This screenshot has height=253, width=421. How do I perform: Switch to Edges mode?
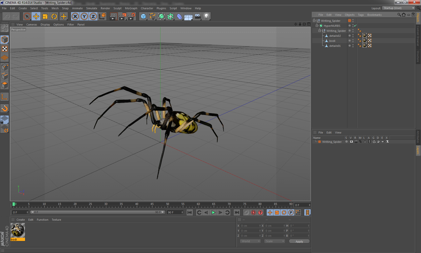[5, 76]
